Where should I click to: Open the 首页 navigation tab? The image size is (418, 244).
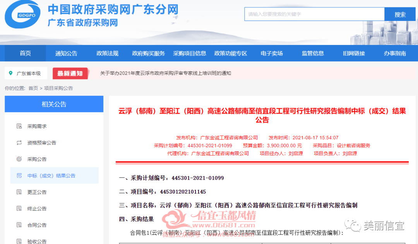pyautogui.click(x=25, y=53)
